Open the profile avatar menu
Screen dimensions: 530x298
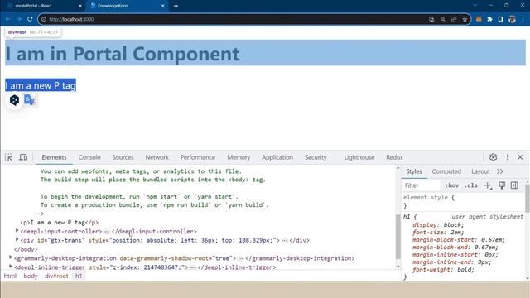(x=512, y=19)
